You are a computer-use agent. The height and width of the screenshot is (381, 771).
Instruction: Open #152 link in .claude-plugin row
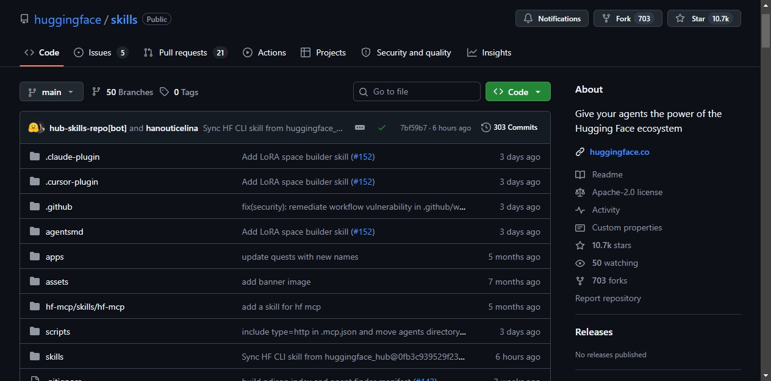pos(362,157)
